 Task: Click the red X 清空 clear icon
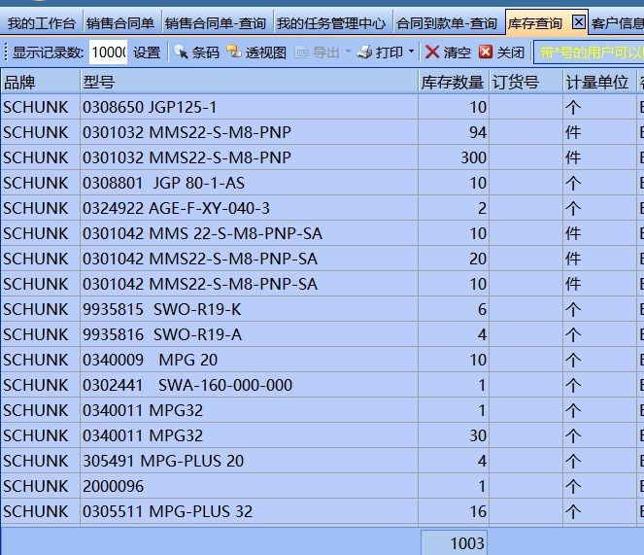click(432, 52)
